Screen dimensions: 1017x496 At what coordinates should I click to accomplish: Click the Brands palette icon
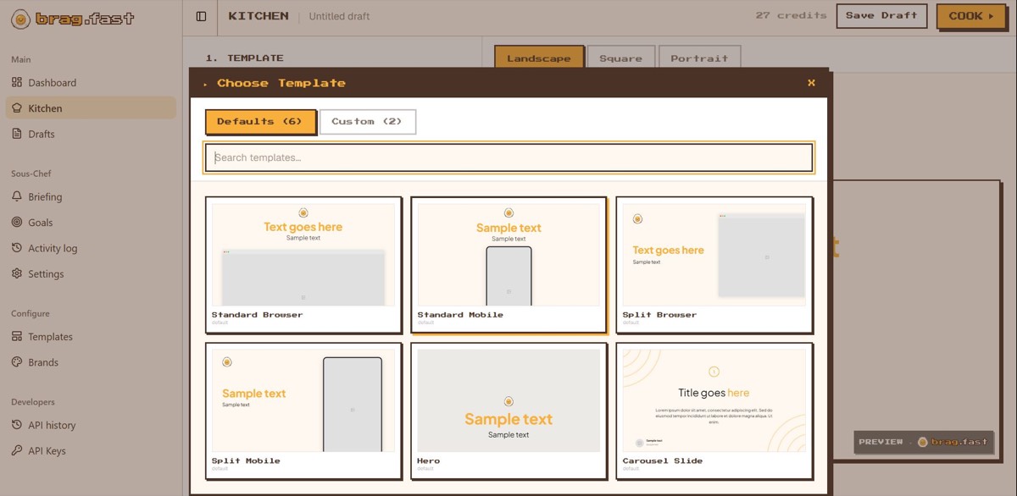pos(18,362)
